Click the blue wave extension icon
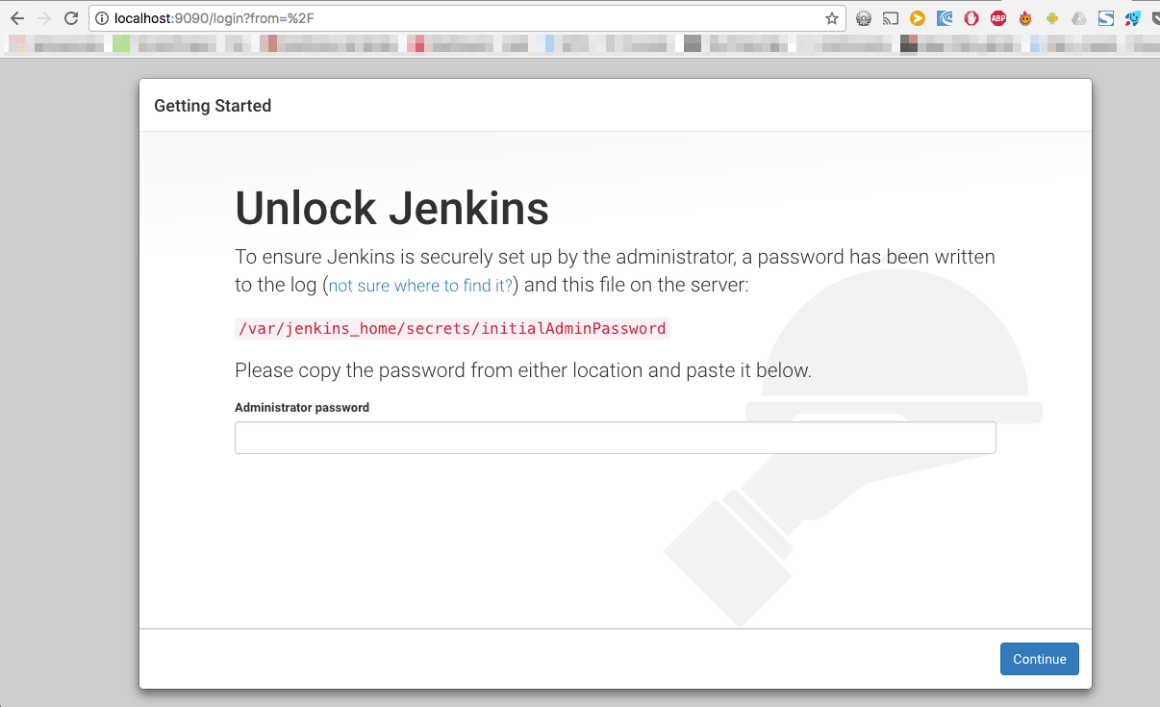Viewport: 1160px width, 707px height. pyautogui.click(x=945, y=18)
